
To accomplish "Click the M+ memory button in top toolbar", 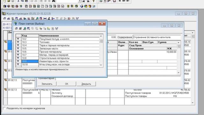I will coord(124,1).
